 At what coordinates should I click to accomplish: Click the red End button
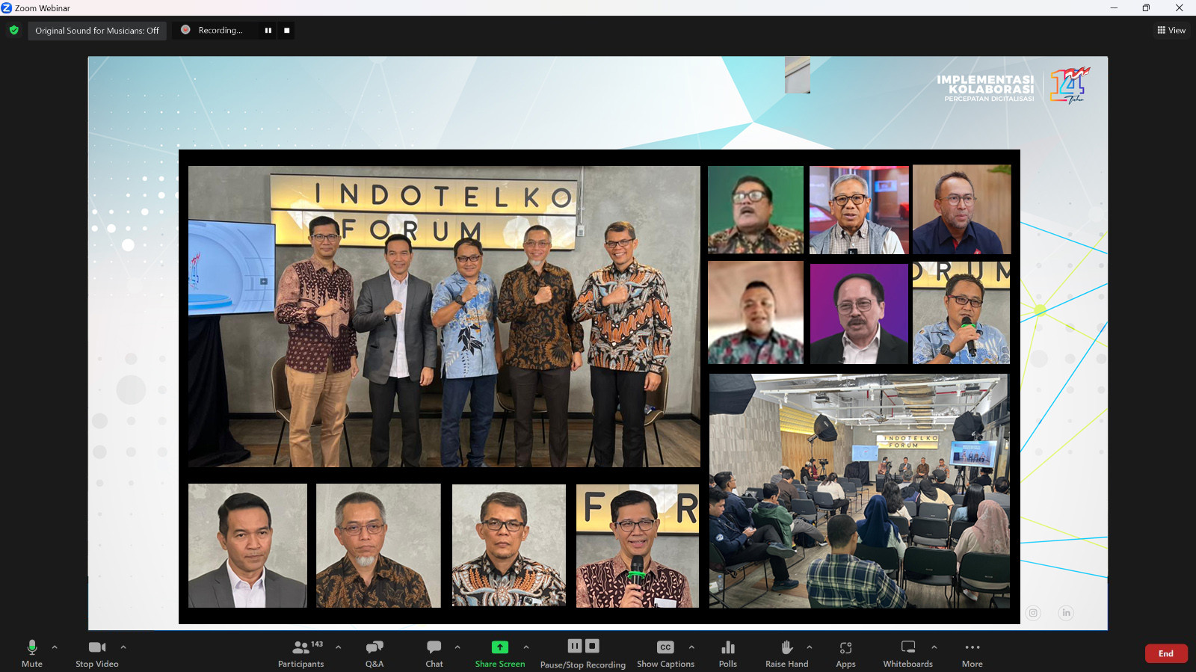pos(1165,653)
